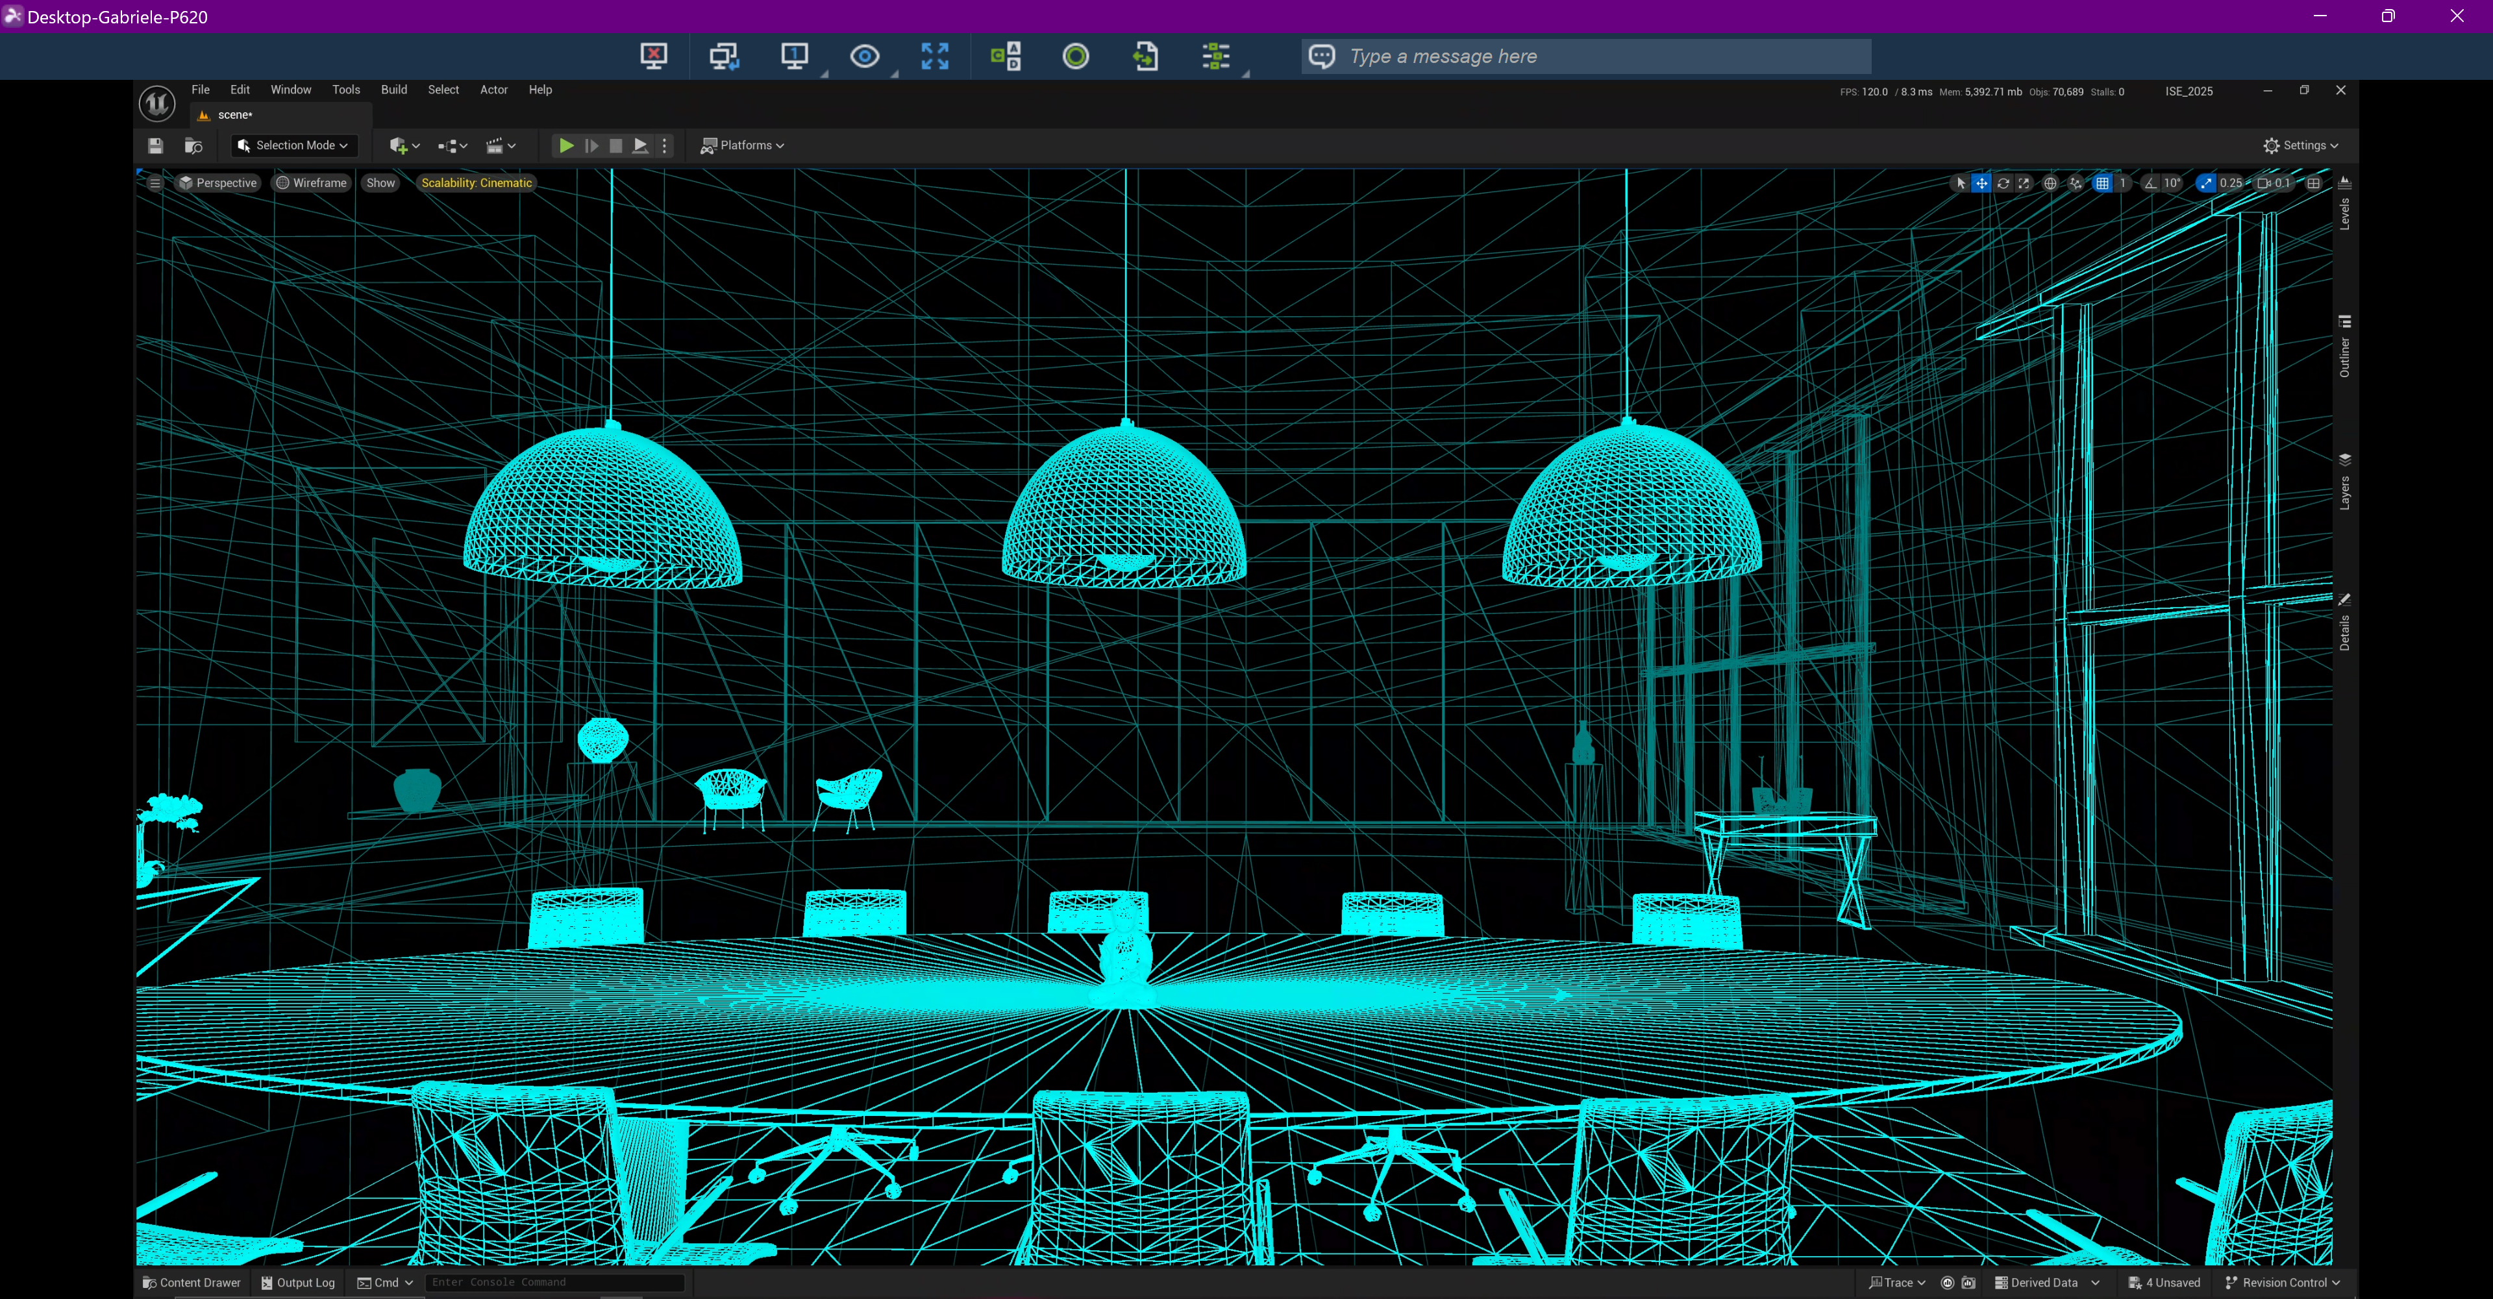Click the world coordinate system globe icon
The height and width of the screenshot is (1299, 2493).
[x=2050, y=183]
